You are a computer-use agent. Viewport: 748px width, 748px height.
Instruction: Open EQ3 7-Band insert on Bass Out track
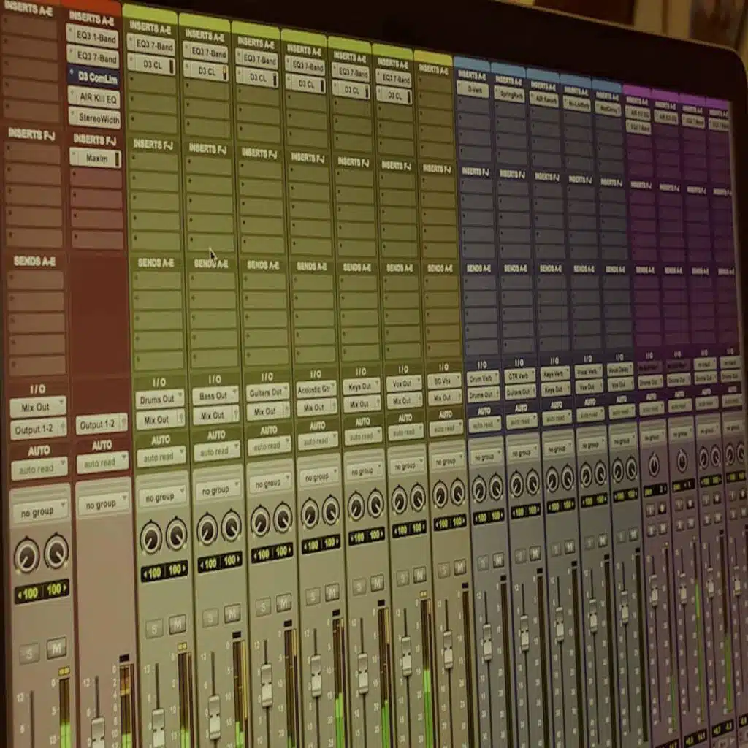pos(206,51)
